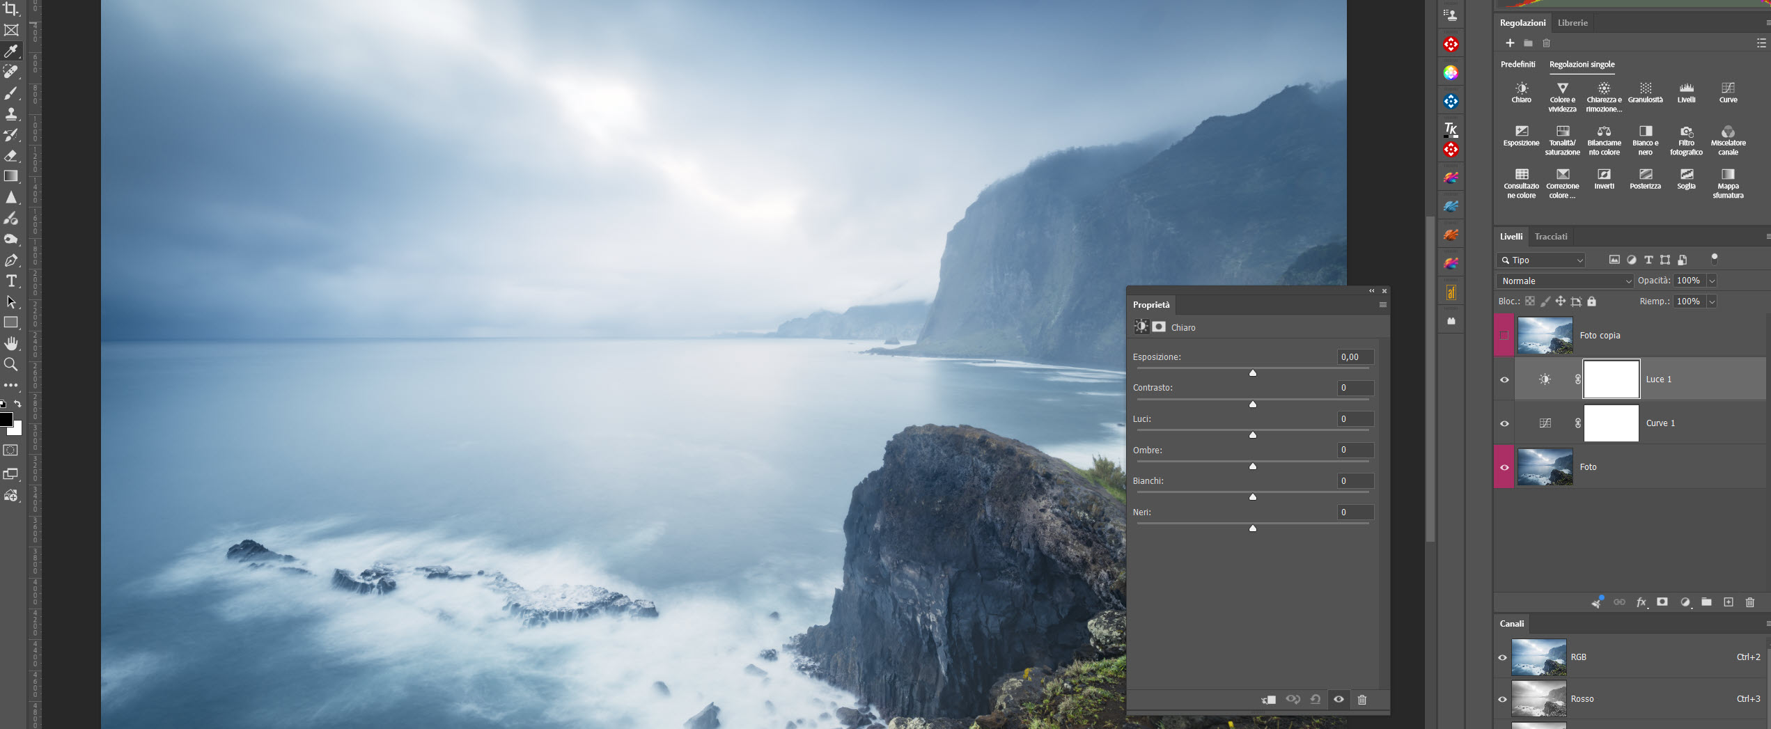Select the Eyedropper tool
1771x729 pixels.
pos(11,51)
